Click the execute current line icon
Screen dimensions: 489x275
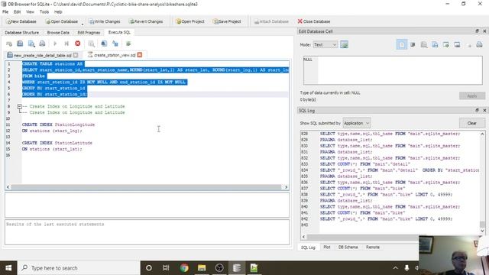click(66, 44)
